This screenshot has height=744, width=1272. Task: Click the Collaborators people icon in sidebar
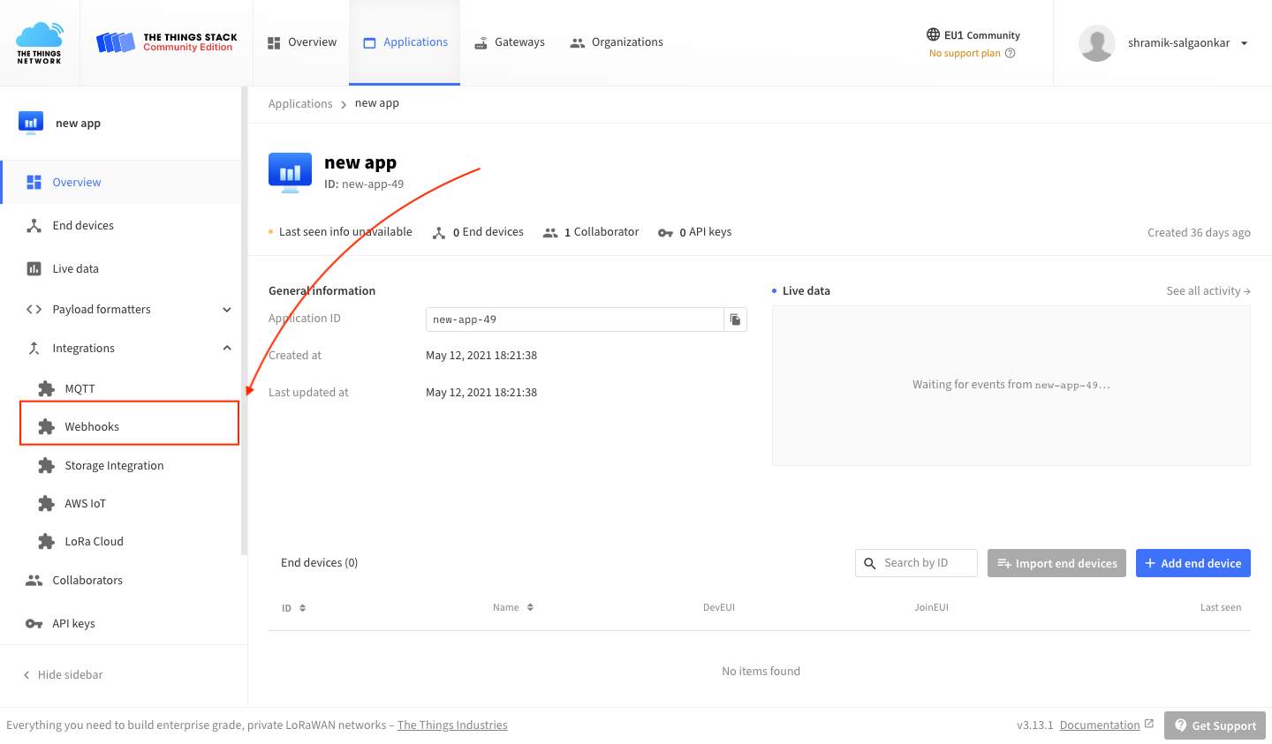click(x=34, y=580)
